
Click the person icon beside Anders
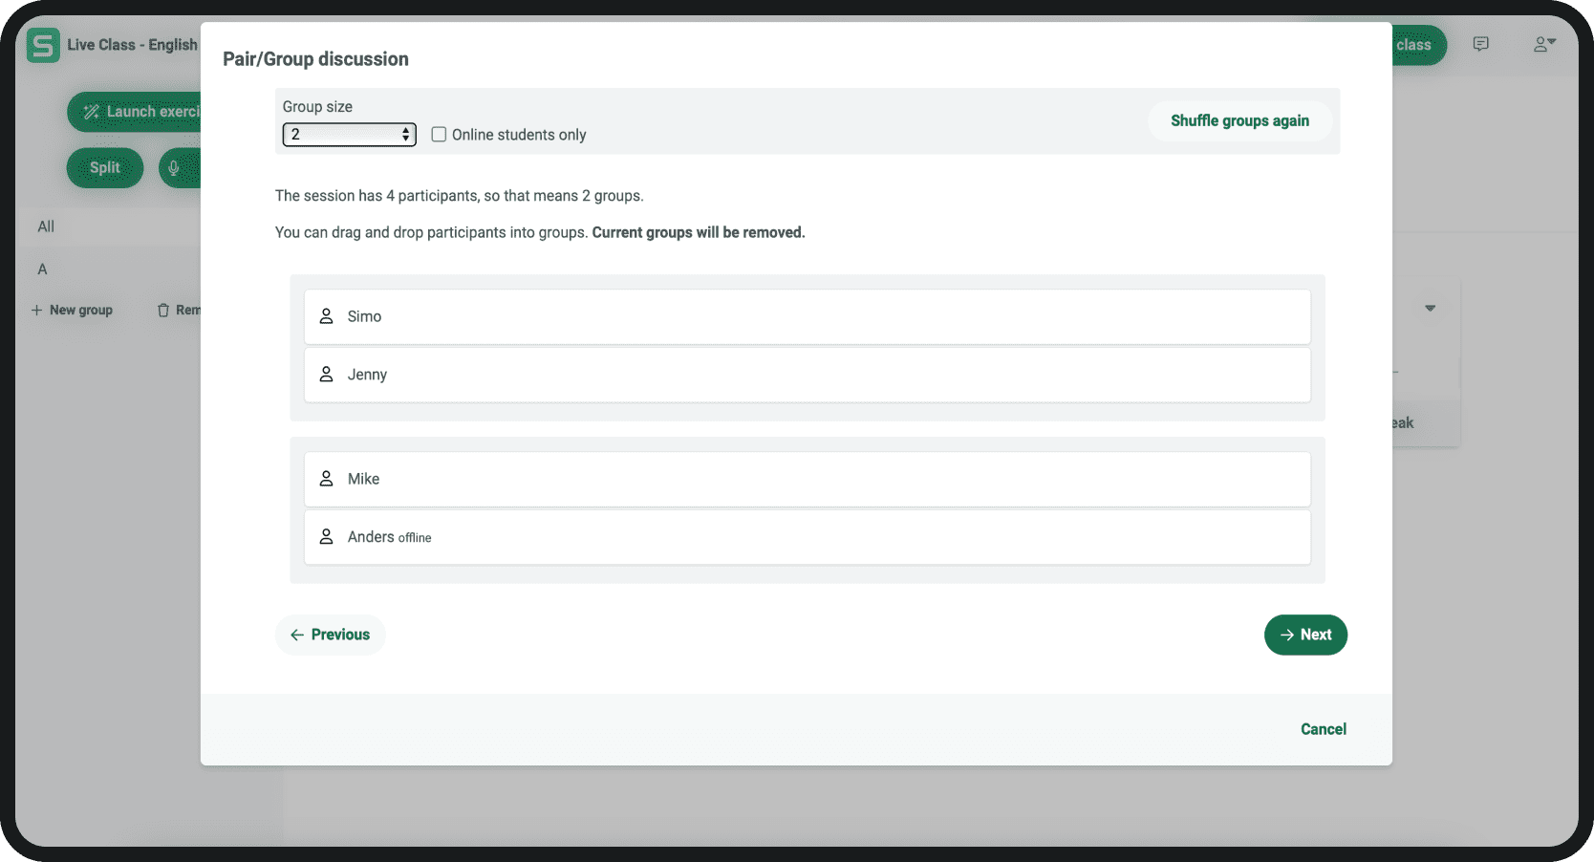pyautogui.click(x=326, y=537)
